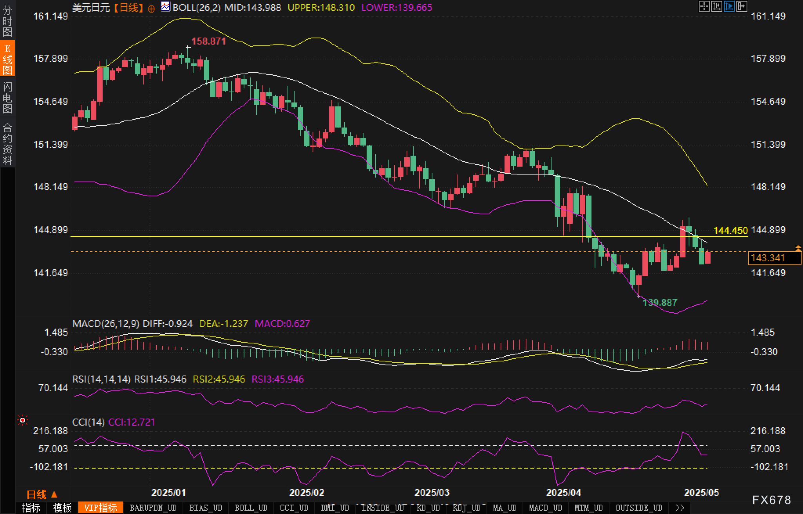The image size is (803, 514).
Task: Select the VIP指标 tab
Action: pyautogui.click(x=101, y=508)
